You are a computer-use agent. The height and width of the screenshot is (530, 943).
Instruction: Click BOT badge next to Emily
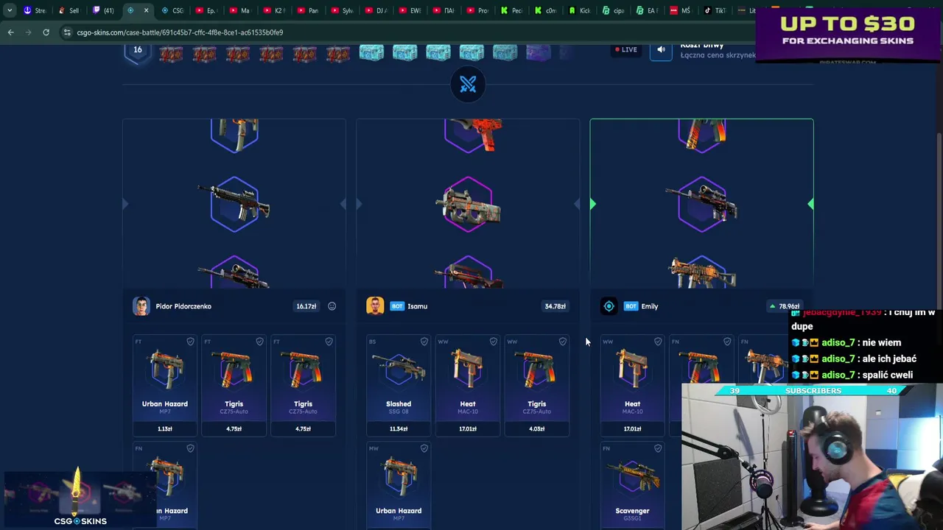click(631, 306)
